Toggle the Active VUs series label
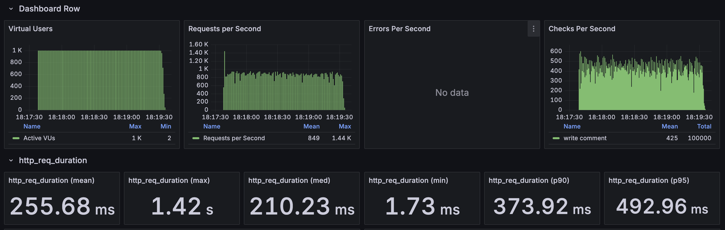The height and width of the screenshot is (230, 725). pos(39,138)
